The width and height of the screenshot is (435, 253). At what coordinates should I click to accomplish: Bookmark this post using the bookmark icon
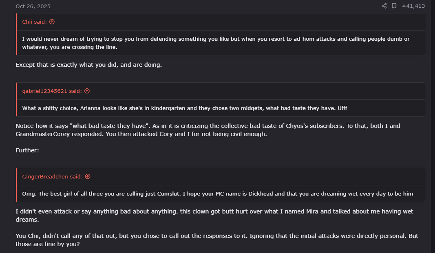click(394, 6)
